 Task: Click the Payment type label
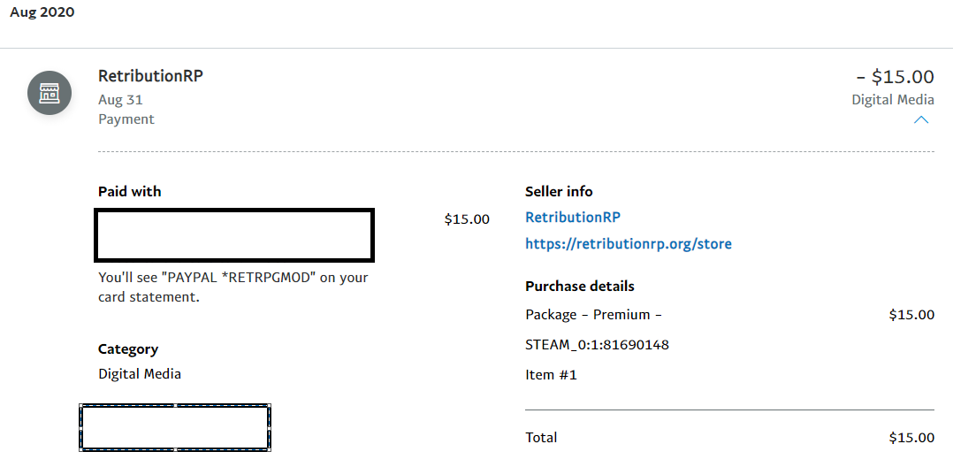[126, 119]
